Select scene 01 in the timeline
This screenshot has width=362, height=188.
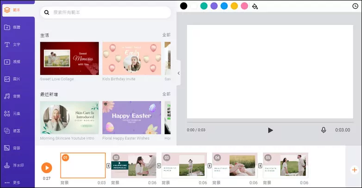click(83, 165)
